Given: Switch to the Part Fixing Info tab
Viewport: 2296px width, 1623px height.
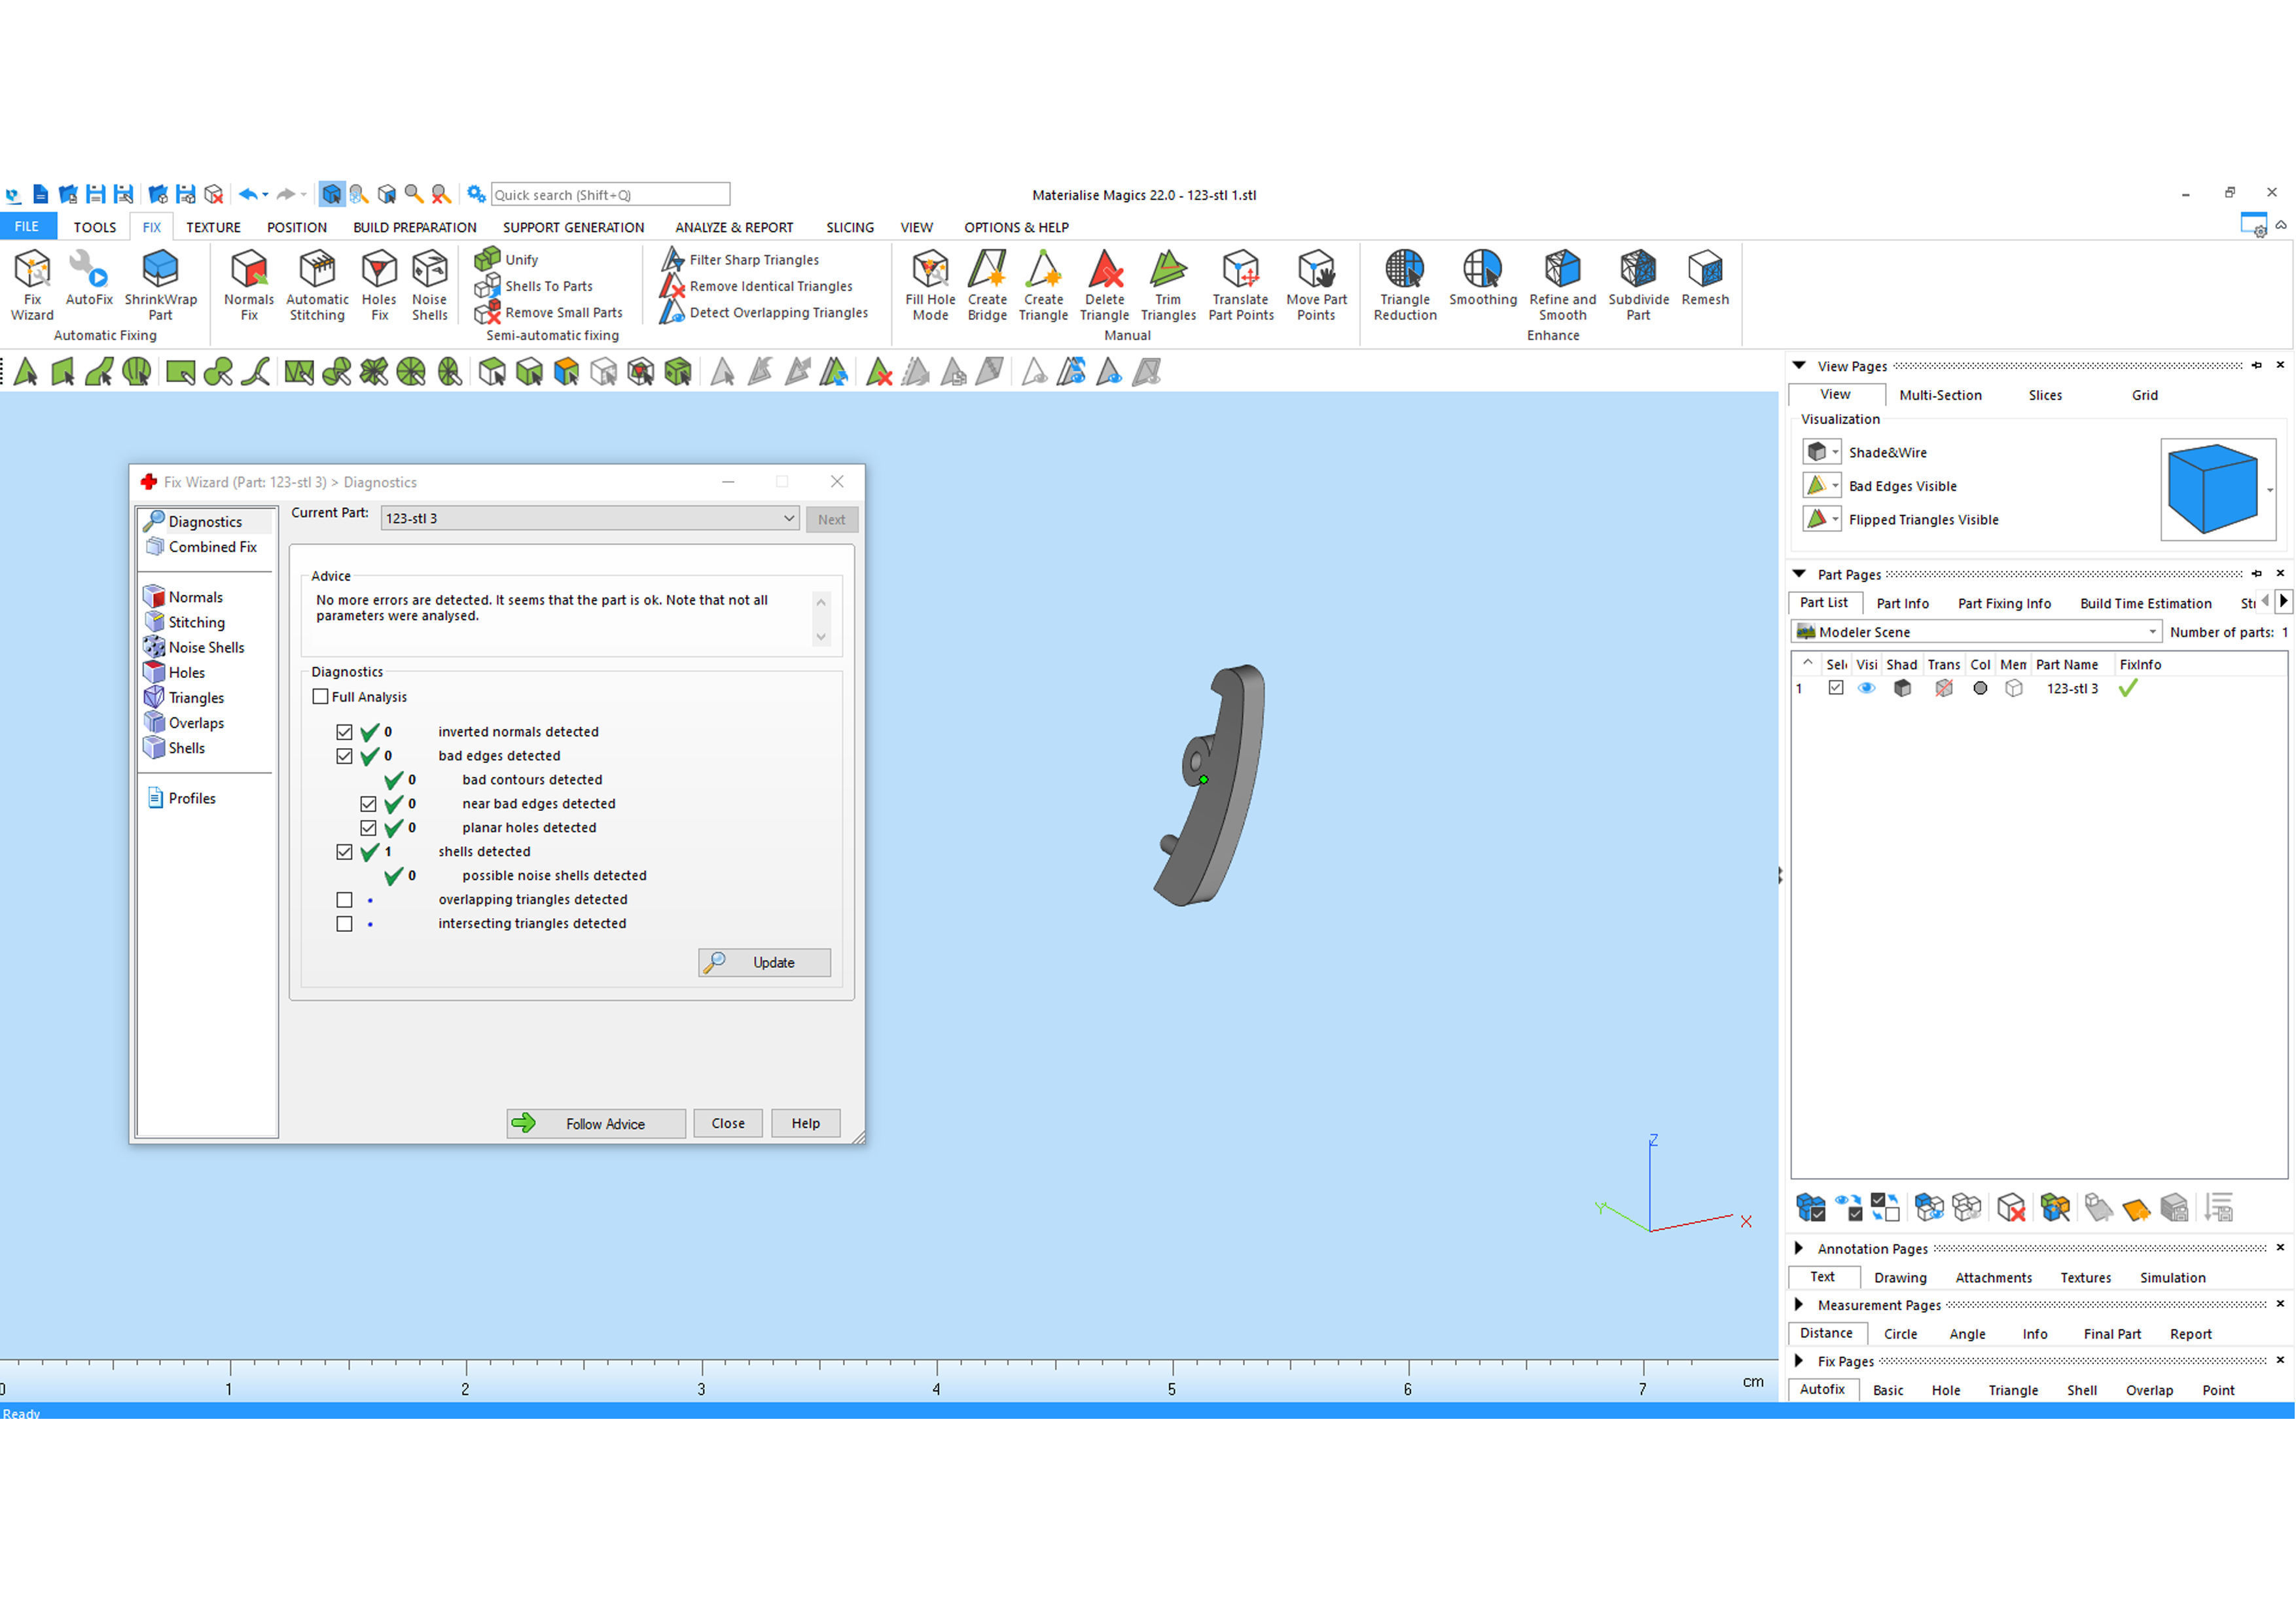Looking at the screenshot, I should (x=2003, y=603).
